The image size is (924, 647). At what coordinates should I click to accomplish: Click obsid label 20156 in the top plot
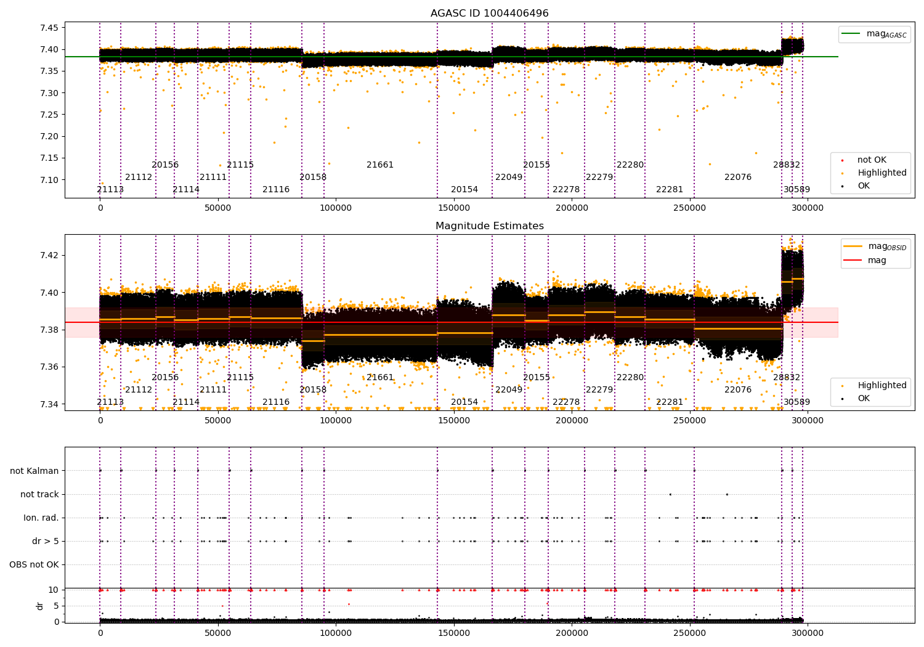(165, 165)
